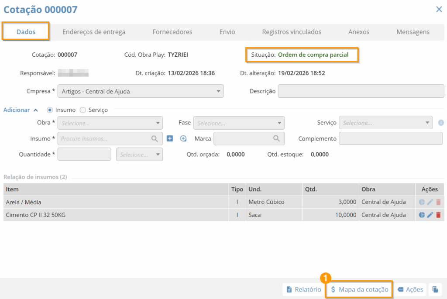This screenshot has width=447, height=299.
Task: Open pie chart icon for Cimento row
Action: tap(422, 215)
